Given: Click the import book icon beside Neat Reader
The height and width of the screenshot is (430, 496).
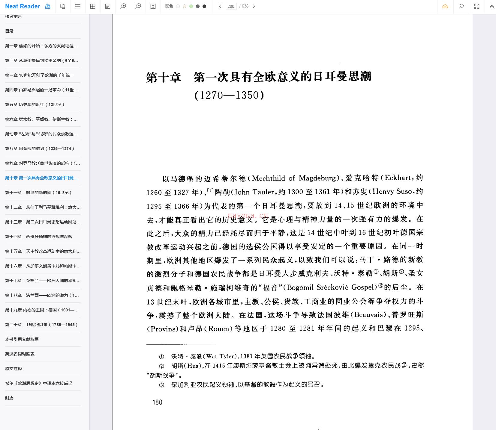Looking at the screenshot, I should point(48,6).
